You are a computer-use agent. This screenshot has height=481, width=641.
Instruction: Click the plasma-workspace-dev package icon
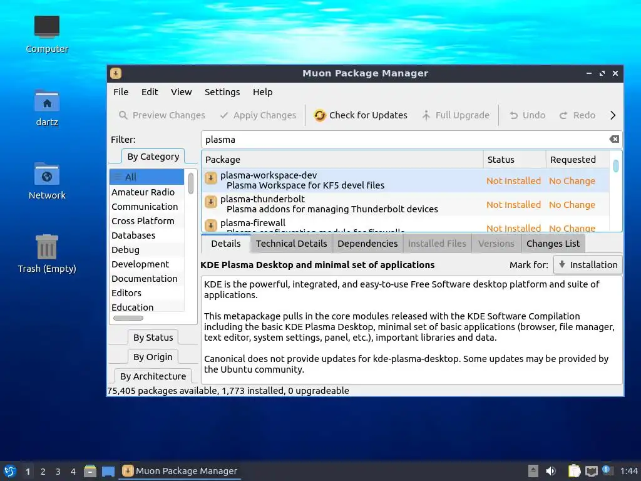pyautogui.click(x=211, y=178)
